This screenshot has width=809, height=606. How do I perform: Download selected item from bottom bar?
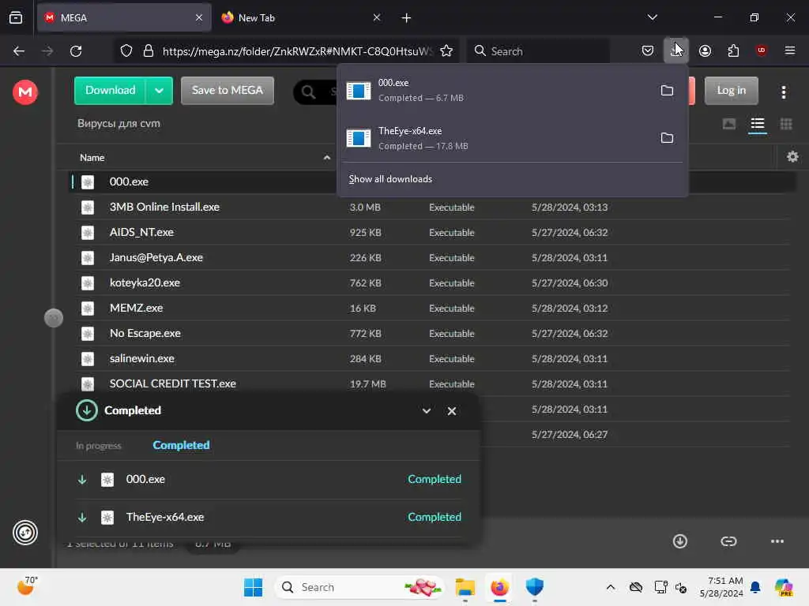(x=679, y=541)
